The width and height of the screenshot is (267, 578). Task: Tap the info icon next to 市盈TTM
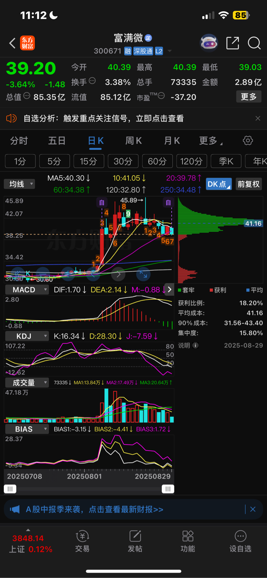pos(161,96)
